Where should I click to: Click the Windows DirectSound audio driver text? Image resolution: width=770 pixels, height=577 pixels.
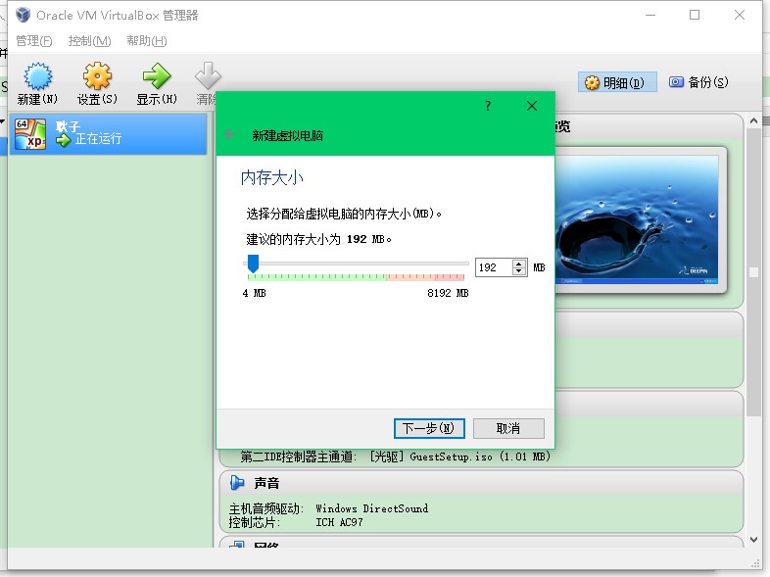(x=371, y=508)
